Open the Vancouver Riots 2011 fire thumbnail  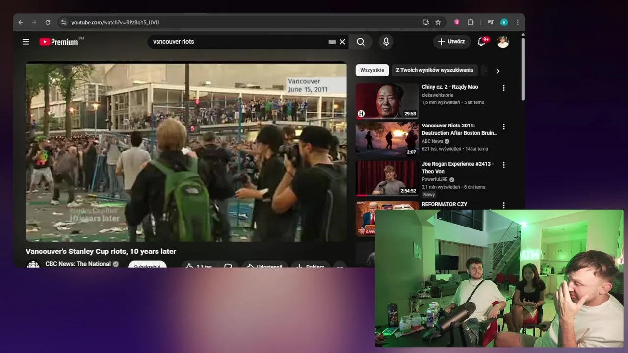[387, 139]
